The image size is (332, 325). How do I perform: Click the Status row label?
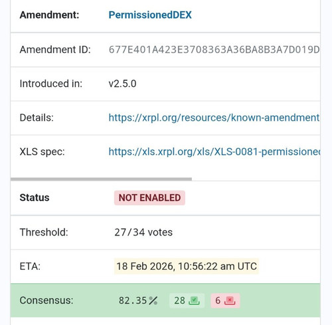35,198
